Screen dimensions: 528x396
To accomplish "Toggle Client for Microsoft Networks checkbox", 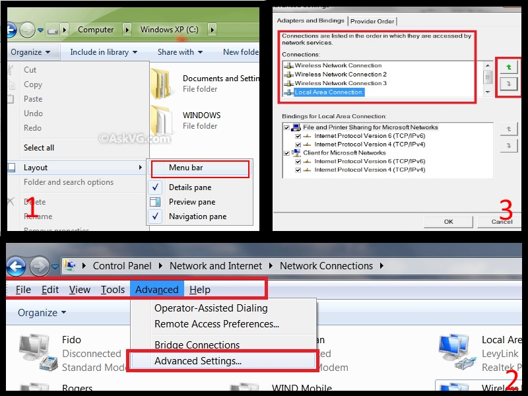I will click(x=286, y=153).
